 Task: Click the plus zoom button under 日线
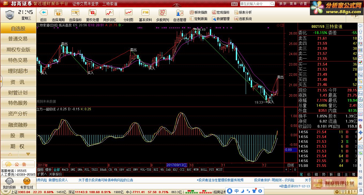tap(286, 170)
